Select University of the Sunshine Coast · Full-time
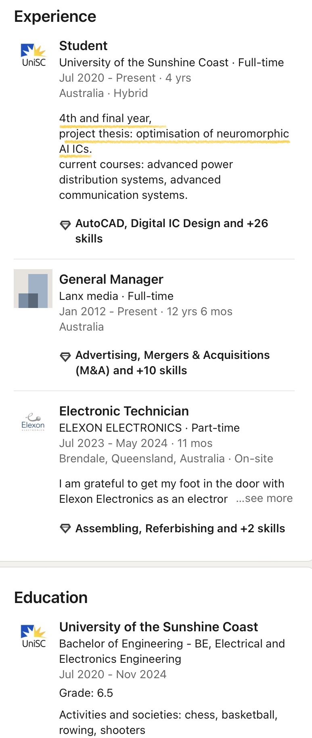The width and height of the screenshot is (312, 738). point(172,63)
